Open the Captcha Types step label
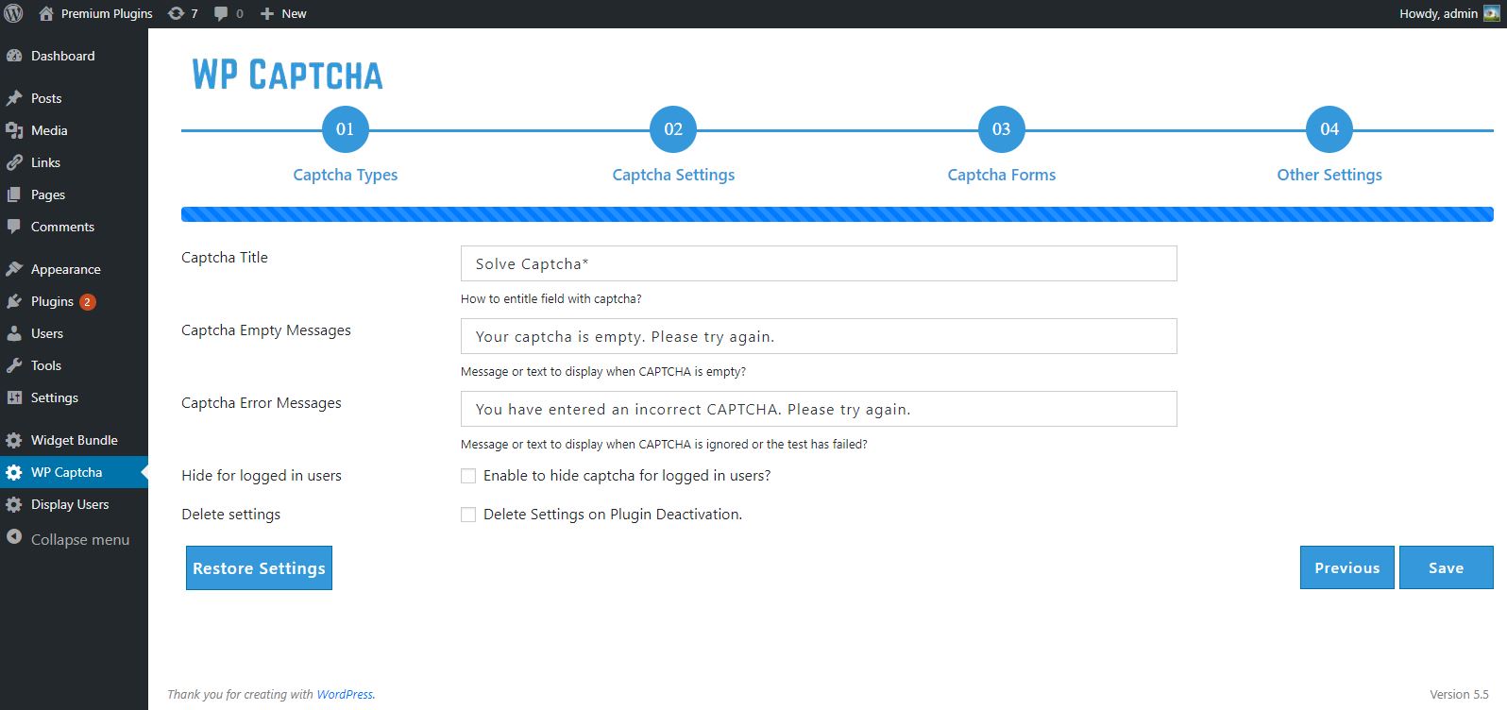Screen dimensions: 1507x710 [x=346, y=175]
